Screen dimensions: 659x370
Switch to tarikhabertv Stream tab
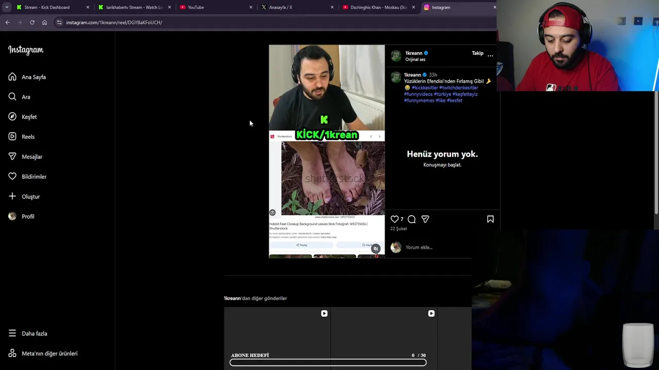coord(134,7)
